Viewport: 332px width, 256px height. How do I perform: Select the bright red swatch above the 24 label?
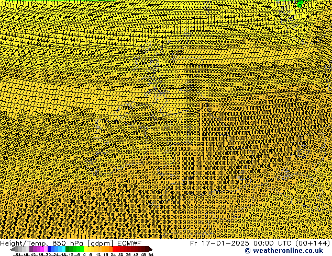(114, 249)
